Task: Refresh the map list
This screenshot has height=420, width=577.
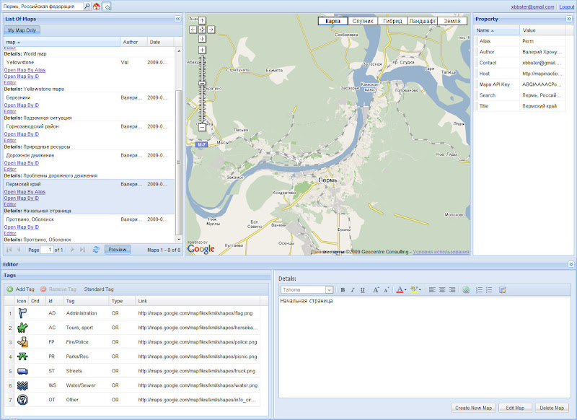Action: (x=96, y=250)
